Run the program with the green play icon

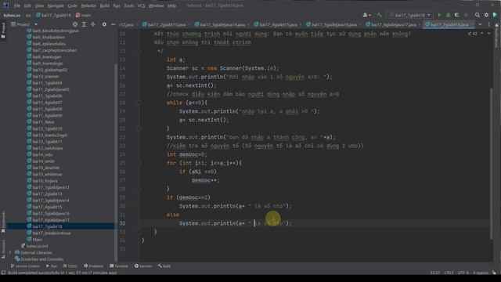coord(439,15)
